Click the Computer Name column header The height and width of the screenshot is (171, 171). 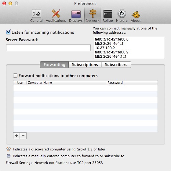(66, 83)
